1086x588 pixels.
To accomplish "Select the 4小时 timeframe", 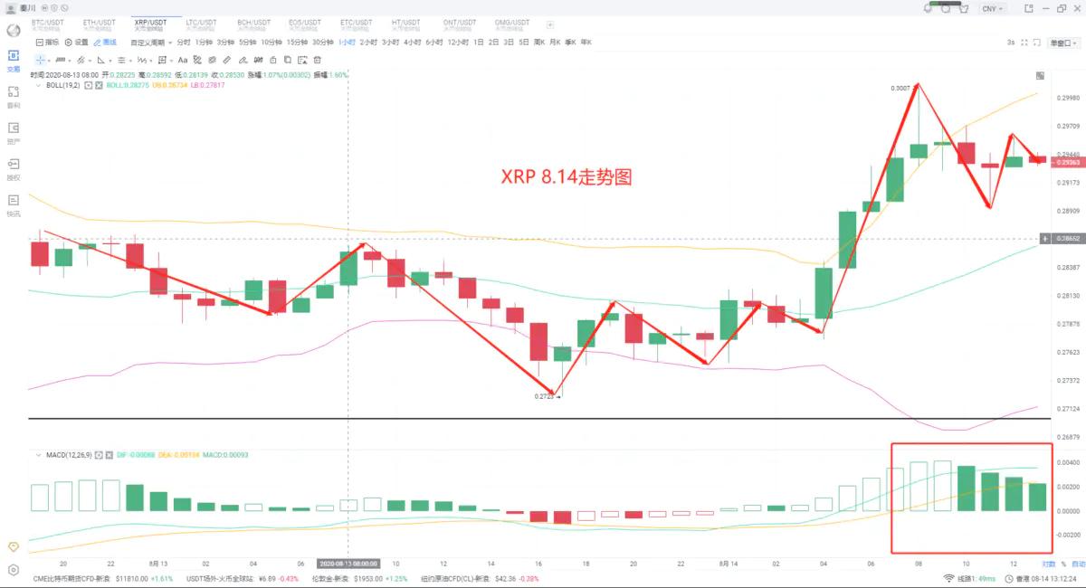I will click(413, 43).
